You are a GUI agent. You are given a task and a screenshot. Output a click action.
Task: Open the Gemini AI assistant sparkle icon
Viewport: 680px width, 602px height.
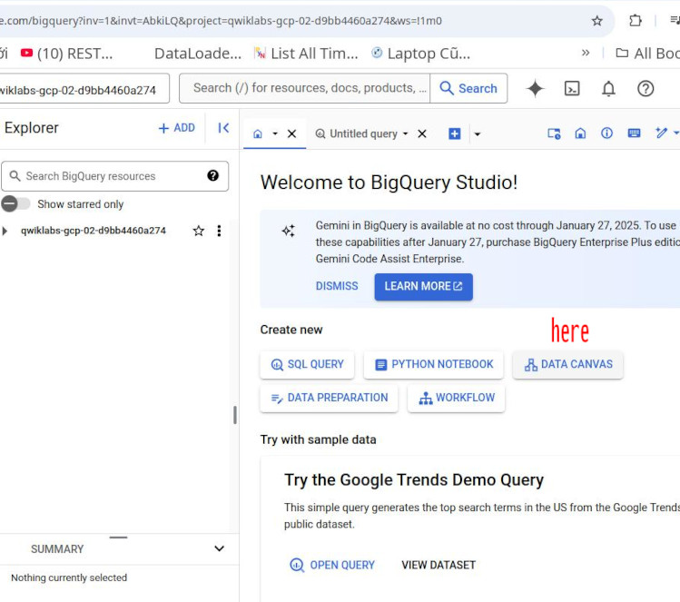tap(535, 88)
